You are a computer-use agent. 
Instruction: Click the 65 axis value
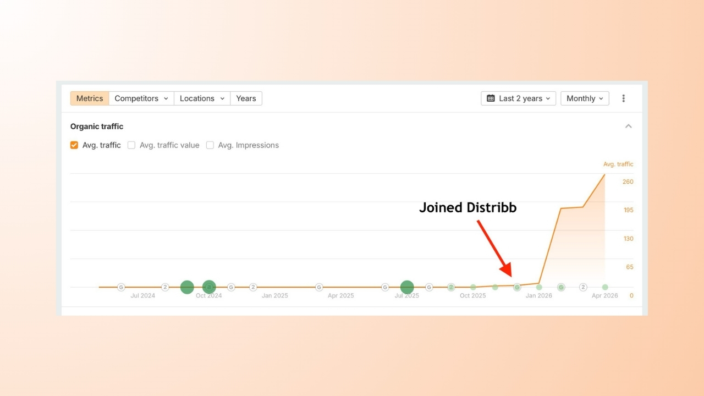point(630,267)
